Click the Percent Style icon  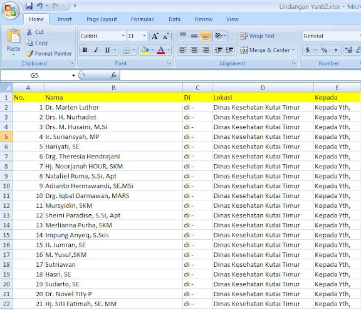click(x=324, y=50)
